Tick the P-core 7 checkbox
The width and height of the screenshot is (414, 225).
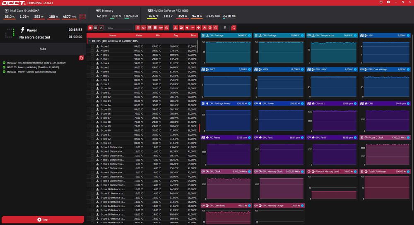coord(92,76)
